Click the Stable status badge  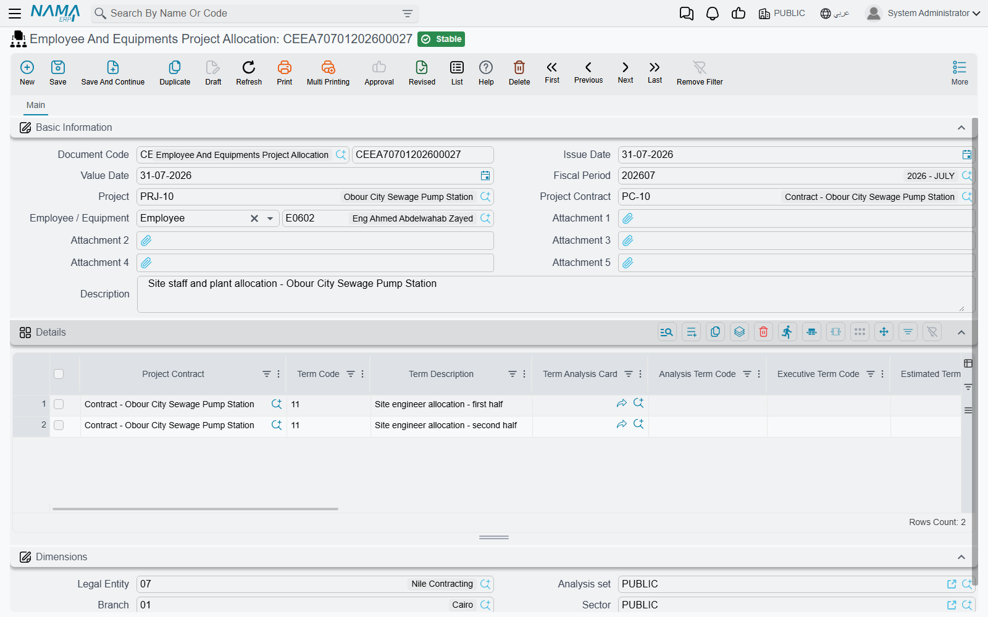pos(441,39)
